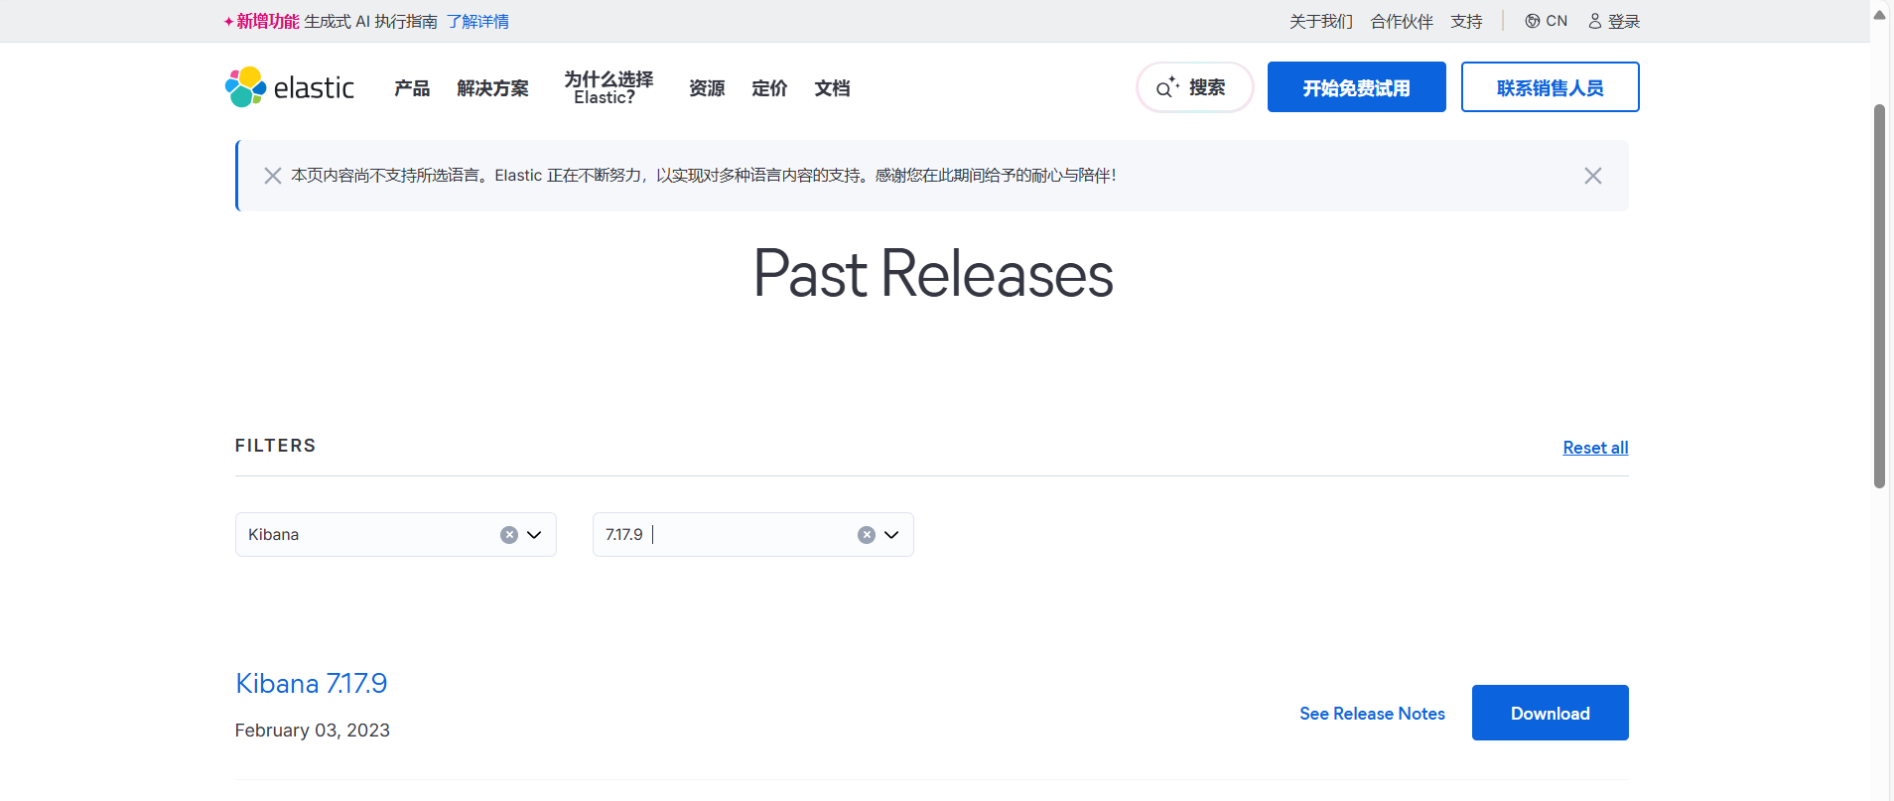Clear the Kibana product filter

click(x=509, y=535)
